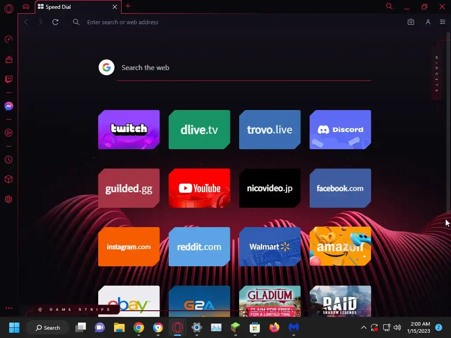The height and width of the screenshot is (338, 451).
Task: Open Malwarebytes from taskbar
Action: (x=294, y=327)
